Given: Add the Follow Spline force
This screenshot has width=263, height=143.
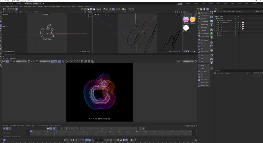Looking at the screenshot, I should [x=203, y=83].
